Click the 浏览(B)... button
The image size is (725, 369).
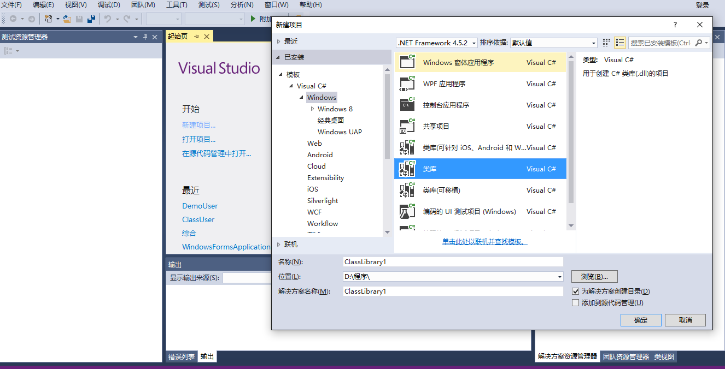tap(594, 276)
